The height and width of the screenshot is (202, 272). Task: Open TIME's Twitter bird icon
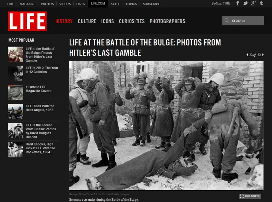click(245, 3)
